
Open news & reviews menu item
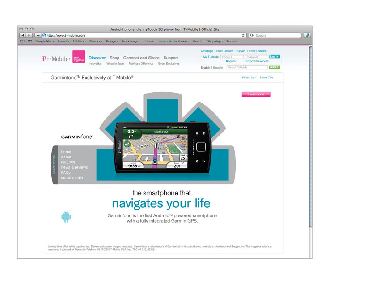point(74,167)
